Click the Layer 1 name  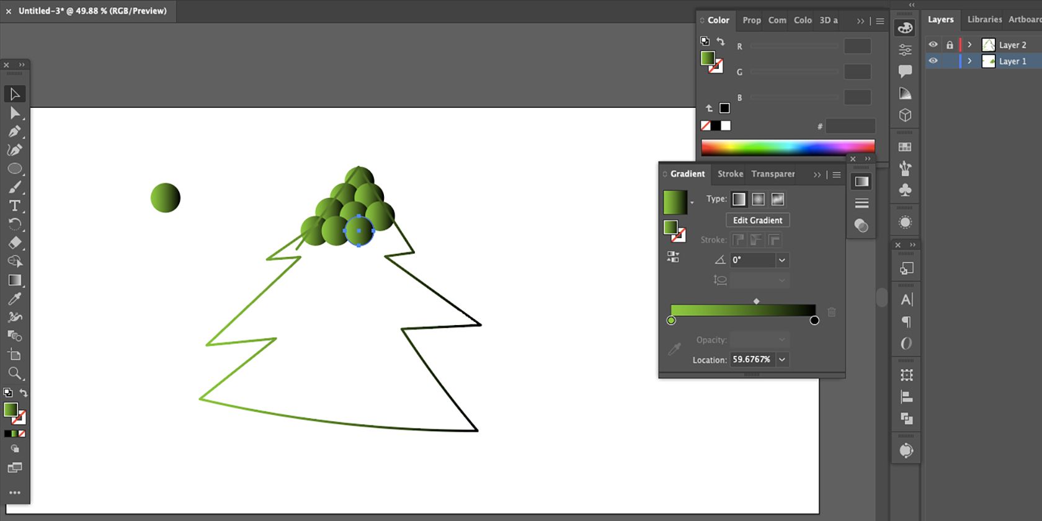click(1012, 61)
